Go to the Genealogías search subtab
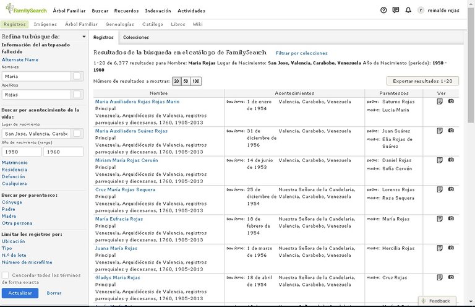This screenshot has height=307, width=475. pos(119,24)
